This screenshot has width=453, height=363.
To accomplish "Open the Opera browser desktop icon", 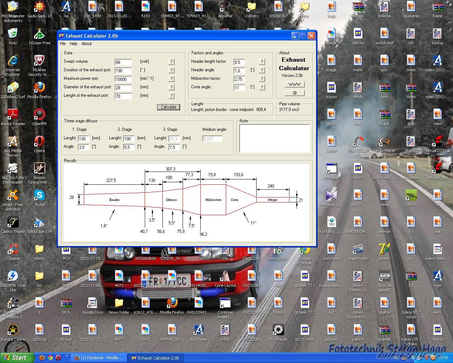I will pos(39,142).
